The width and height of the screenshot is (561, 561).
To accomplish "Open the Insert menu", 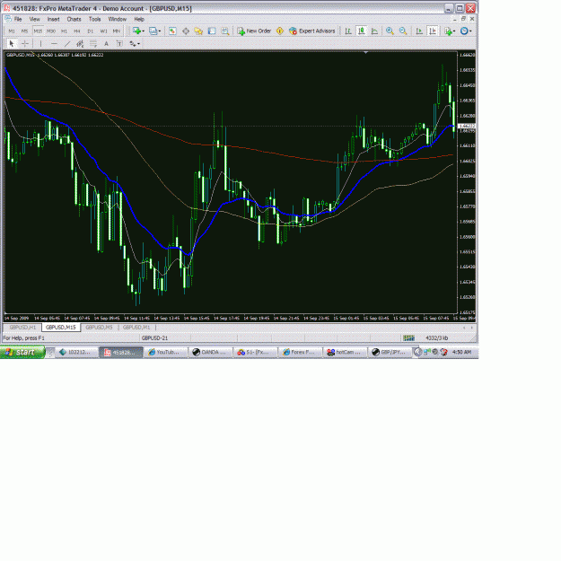I will pos(53,19).
